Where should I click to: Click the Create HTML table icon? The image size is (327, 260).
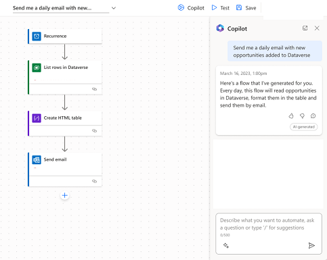(x=37, y=118)
